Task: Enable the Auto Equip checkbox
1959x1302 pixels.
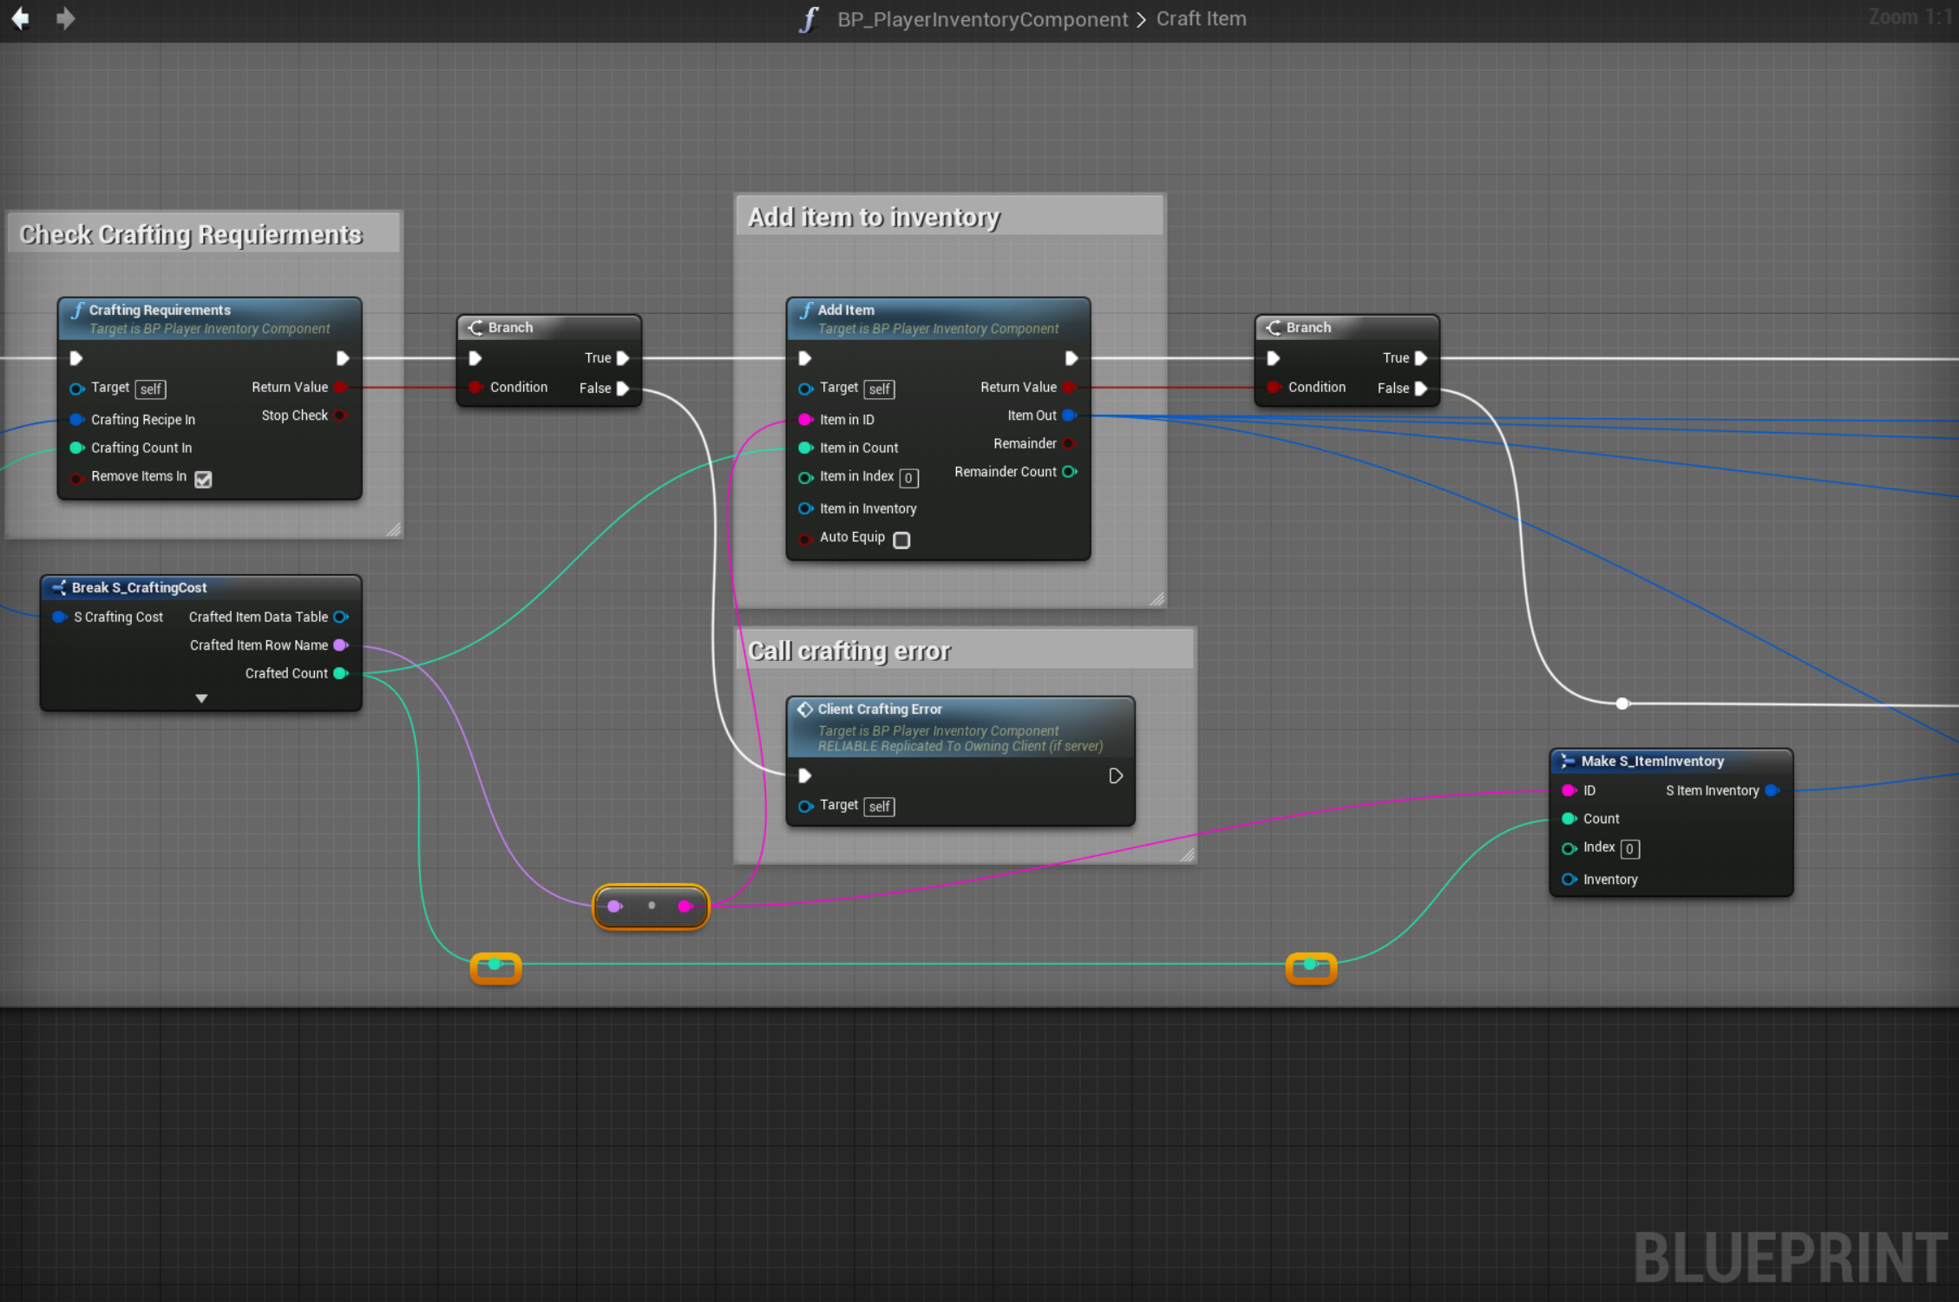Action: [901, 540]
